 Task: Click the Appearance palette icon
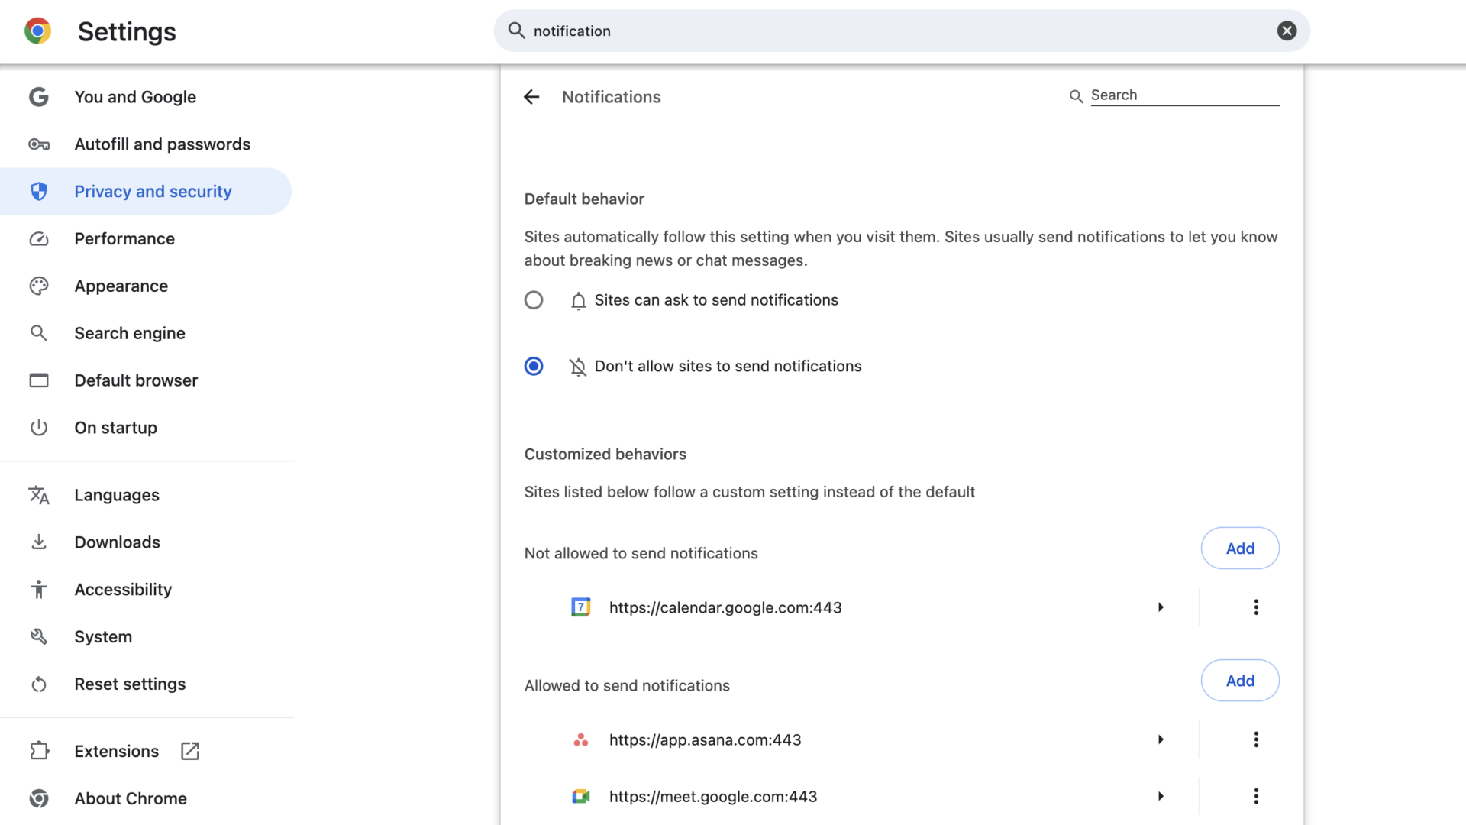click(39, 286)
